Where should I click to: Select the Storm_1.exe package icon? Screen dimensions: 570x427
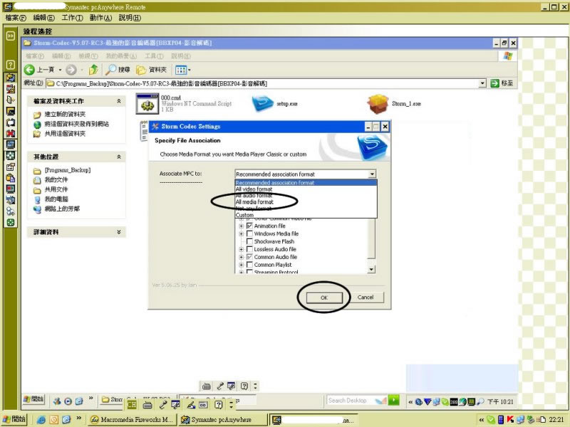(378, 104)
